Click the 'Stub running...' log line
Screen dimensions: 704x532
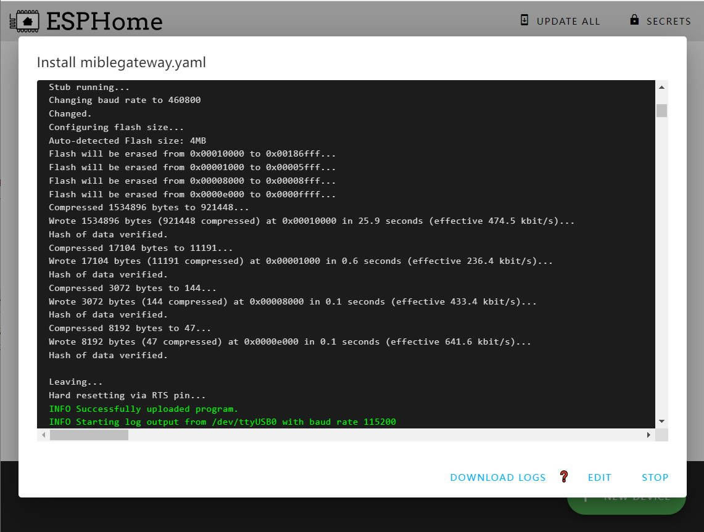(89, 87)
